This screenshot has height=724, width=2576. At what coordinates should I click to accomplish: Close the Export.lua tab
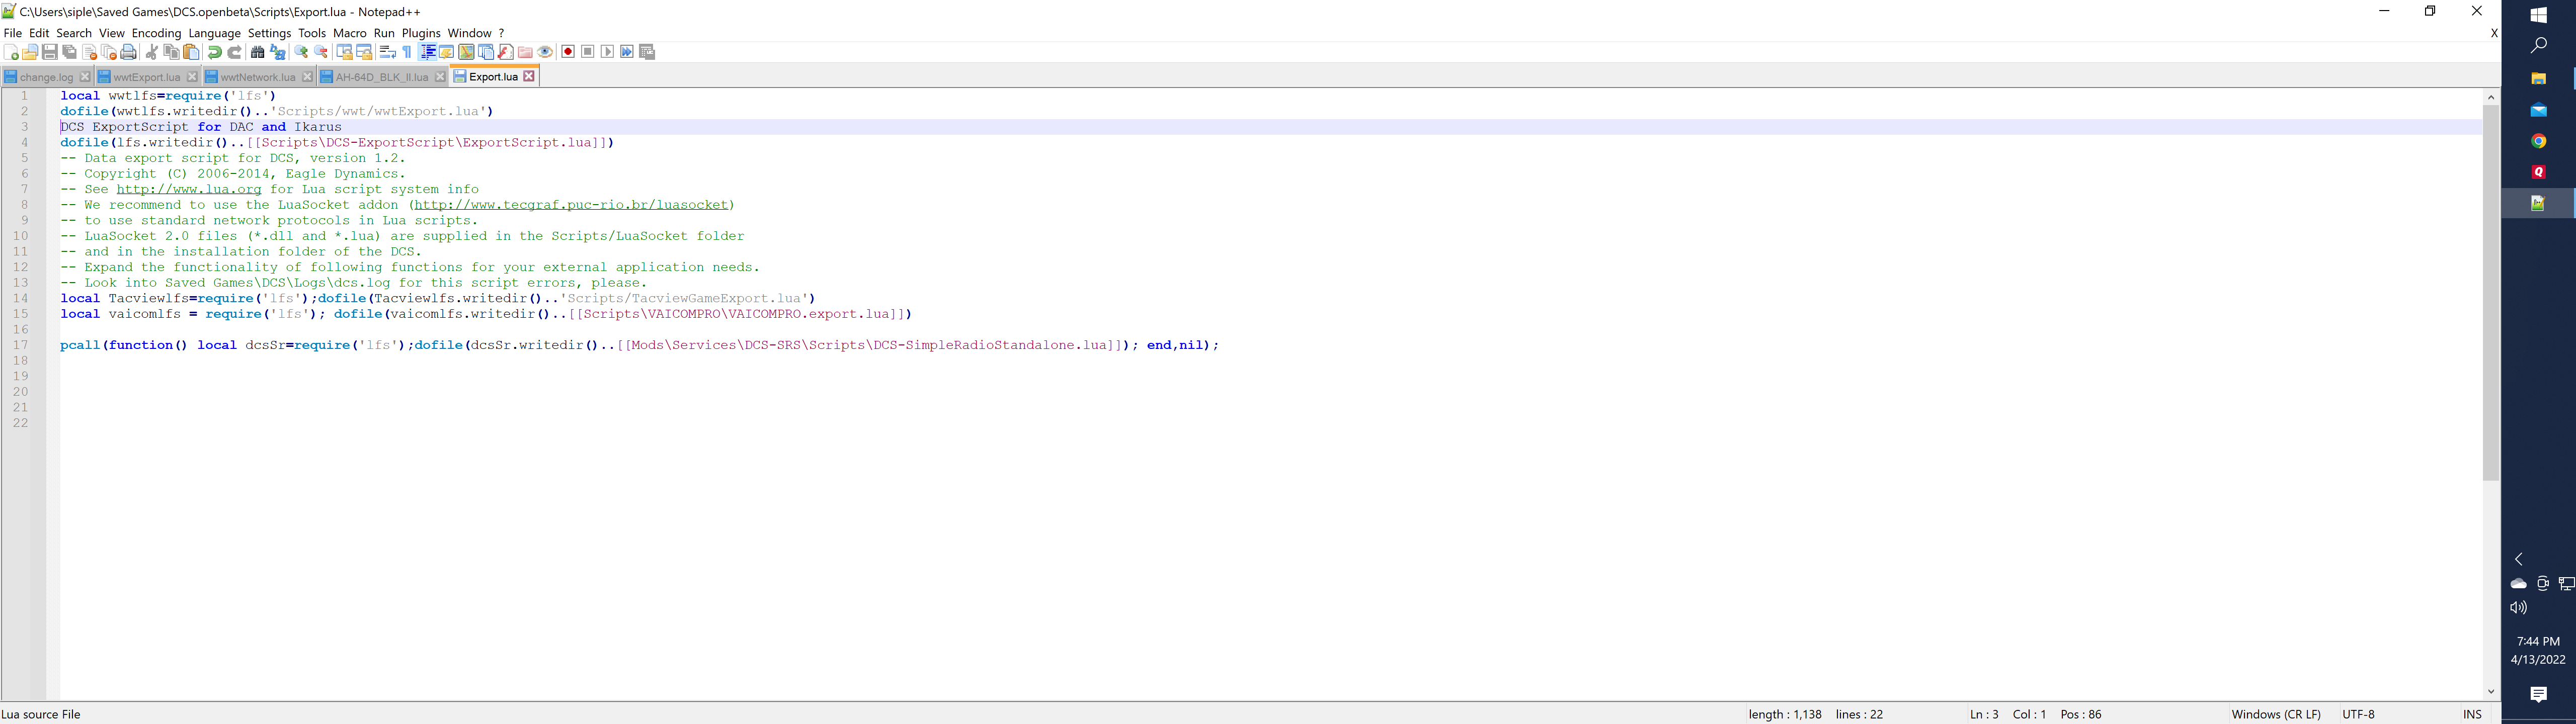(530, 76)
